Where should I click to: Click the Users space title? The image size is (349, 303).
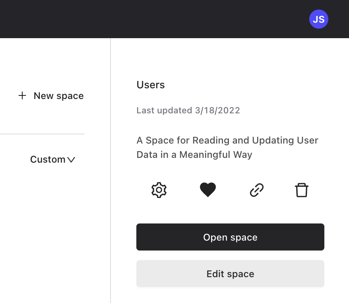point(151,85)
